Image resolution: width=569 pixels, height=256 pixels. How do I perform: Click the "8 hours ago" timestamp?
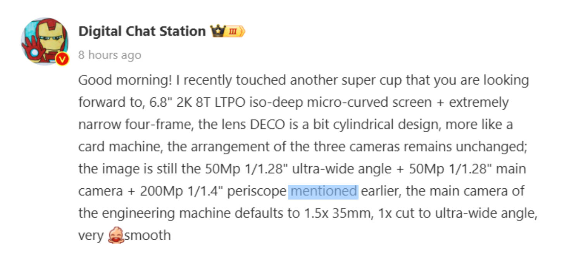[x=110, y=55]
